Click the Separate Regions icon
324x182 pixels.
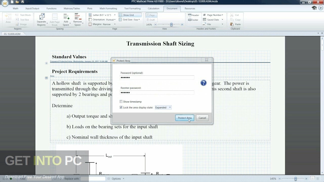(42, 17)
